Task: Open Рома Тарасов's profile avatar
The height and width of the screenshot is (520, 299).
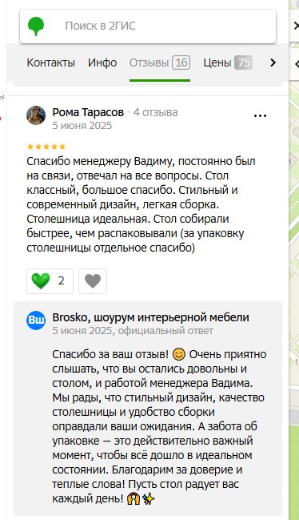Action: tap(36, 115)
